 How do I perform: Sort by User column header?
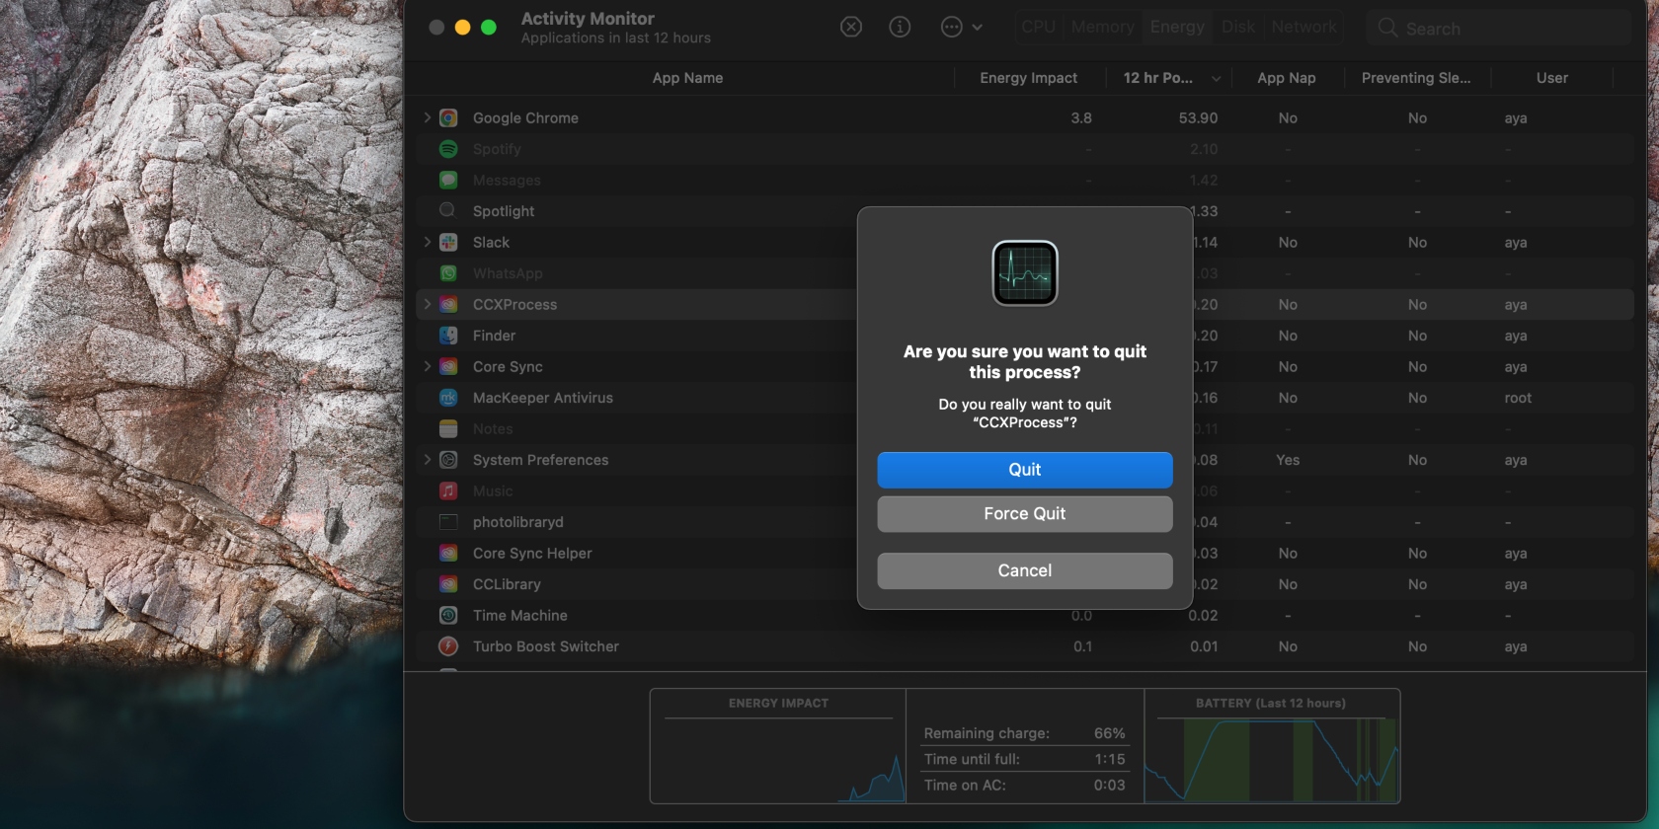point(1551,78)
